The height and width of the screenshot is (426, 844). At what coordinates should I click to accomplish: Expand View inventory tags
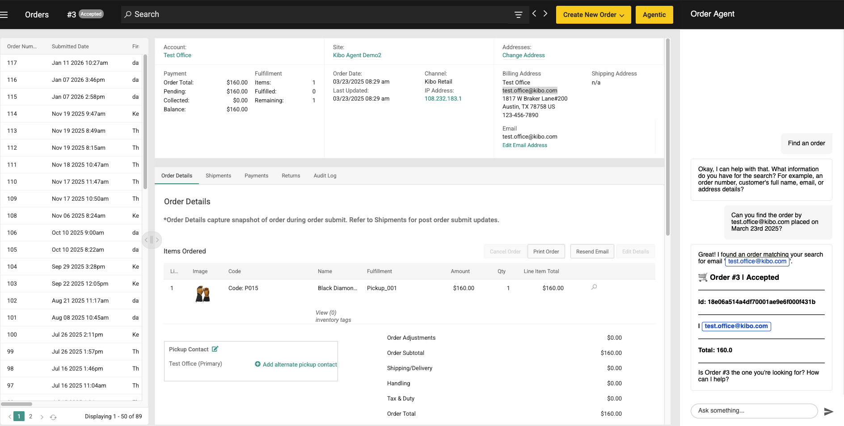[x=333, y=316]
